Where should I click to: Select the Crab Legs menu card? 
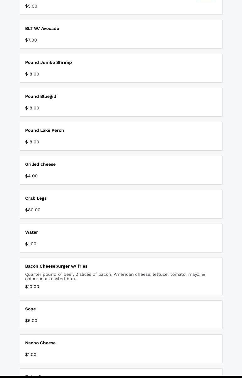[x=121, y=204]
